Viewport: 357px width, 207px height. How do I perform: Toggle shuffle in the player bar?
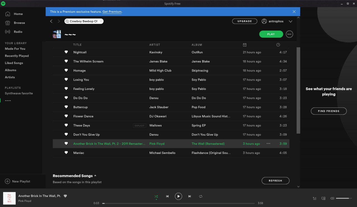point(156,196)
